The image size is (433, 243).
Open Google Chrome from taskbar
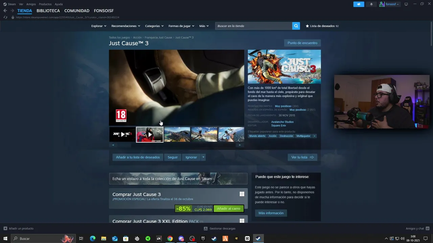pyautogui.click(x=170, y=239)
